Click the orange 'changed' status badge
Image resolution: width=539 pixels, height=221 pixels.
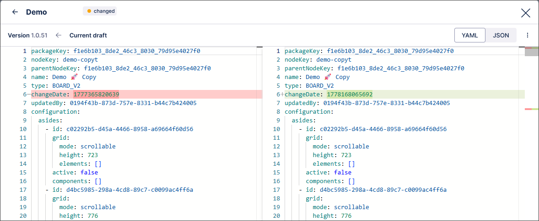pos(100,11)
